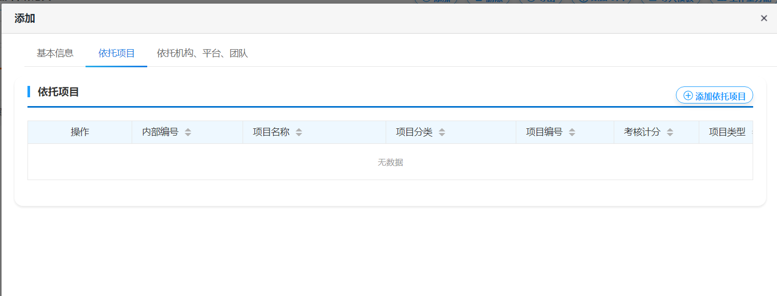Viewport: 777px width, 296px height.
Task: Click the 操作 column header
Action: point(80,132)
